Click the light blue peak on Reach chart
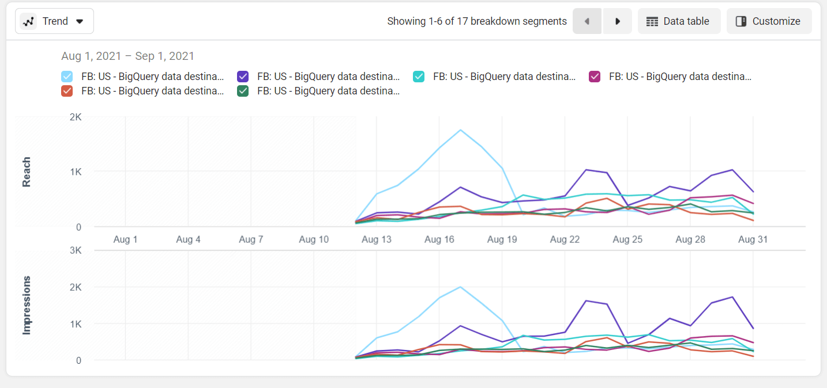The image size is (827, 388). 460,130
